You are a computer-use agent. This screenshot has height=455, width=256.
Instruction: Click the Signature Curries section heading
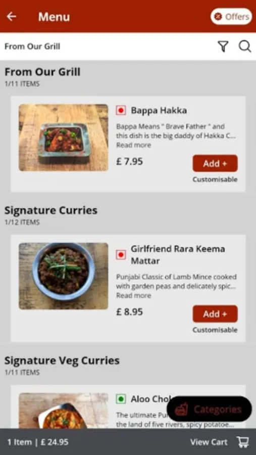pyautogui.click(x=50, y=210)
